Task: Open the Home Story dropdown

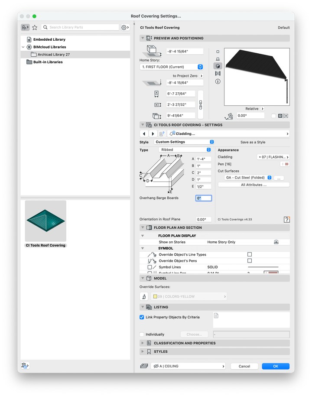Action: [x=172, y=67]
